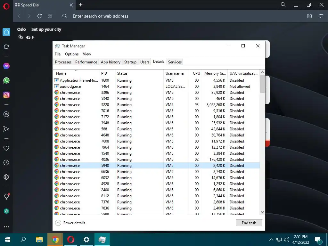The width and height of the screenshot is (328, 246).
Task: Open the Task Manager File menu
Action: tap(58, 54)
